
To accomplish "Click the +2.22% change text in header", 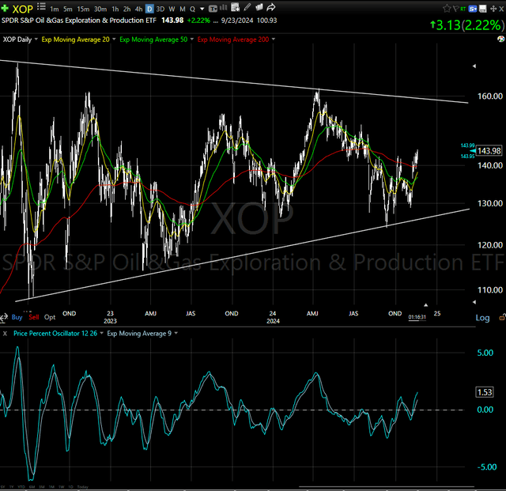I will pyautogui.click(x=198, y=21).
